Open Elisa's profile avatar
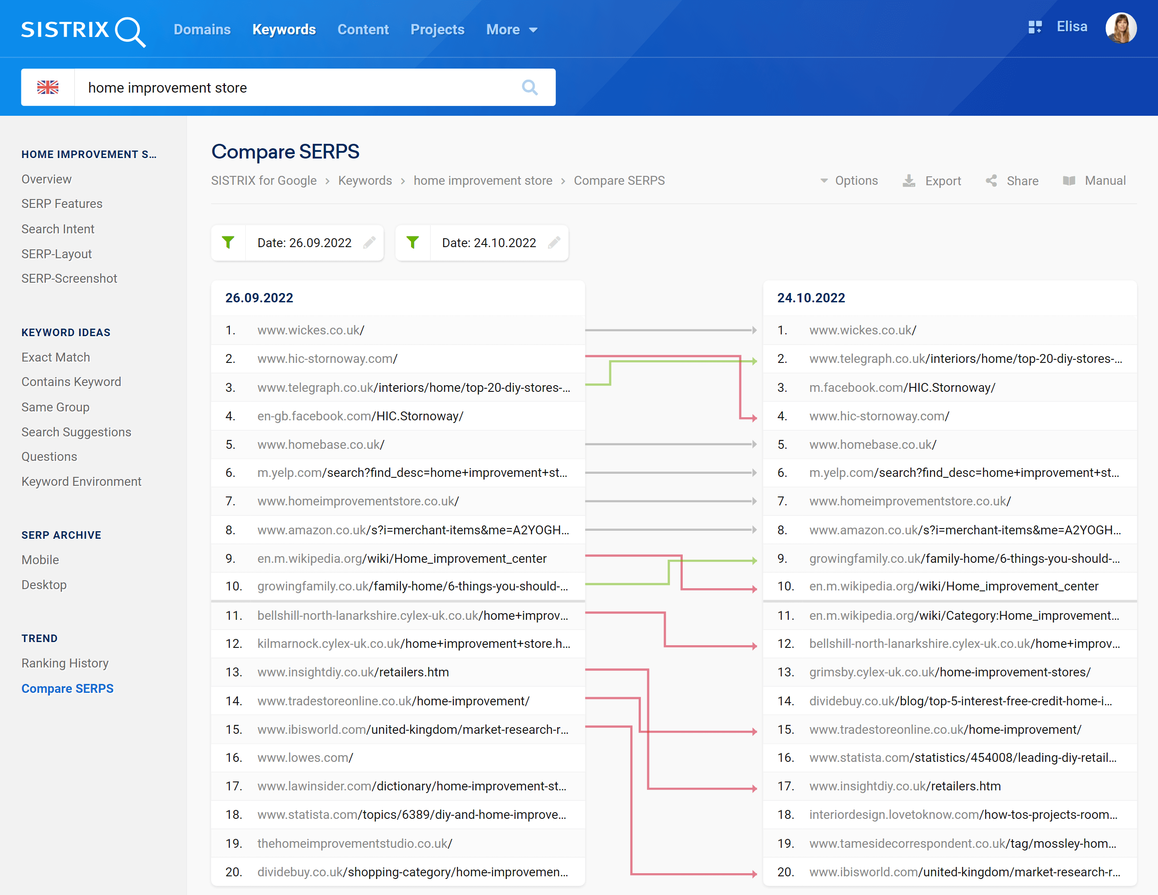The image size is (1158, 895). tap(1121, 28)
